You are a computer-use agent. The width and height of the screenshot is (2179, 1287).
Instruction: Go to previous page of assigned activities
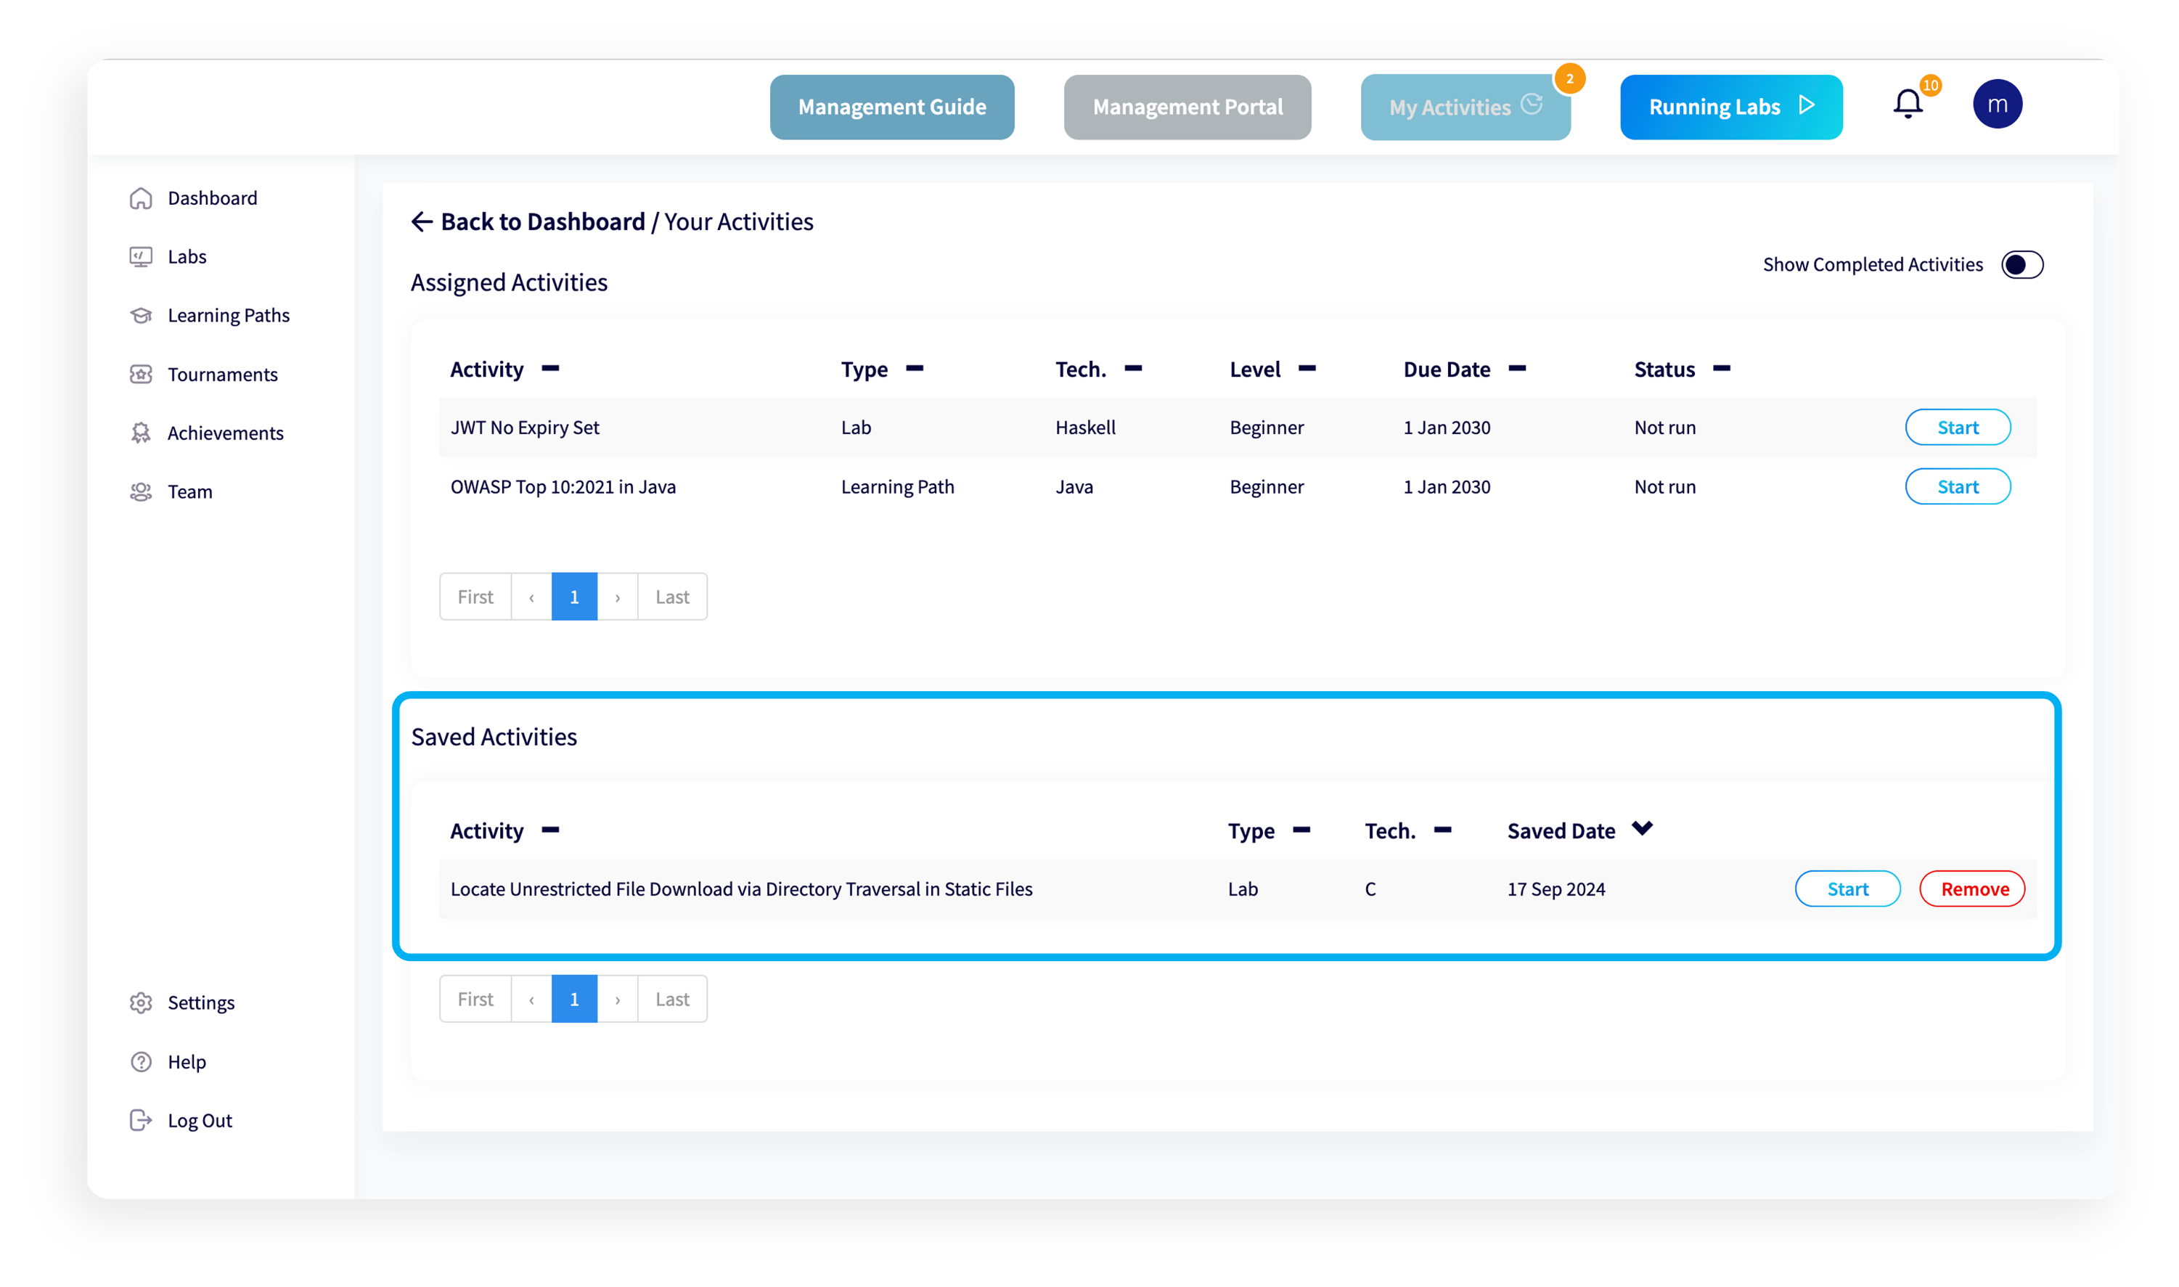[x=531, y=597]
